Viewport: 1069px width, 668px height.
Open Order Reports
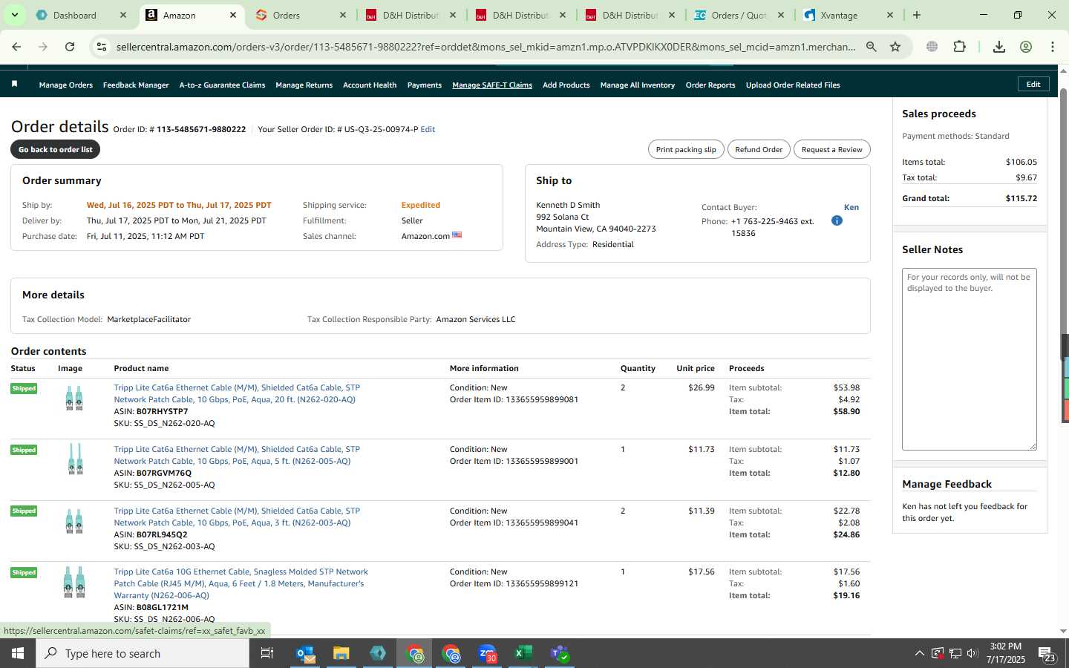click(710, 85)
